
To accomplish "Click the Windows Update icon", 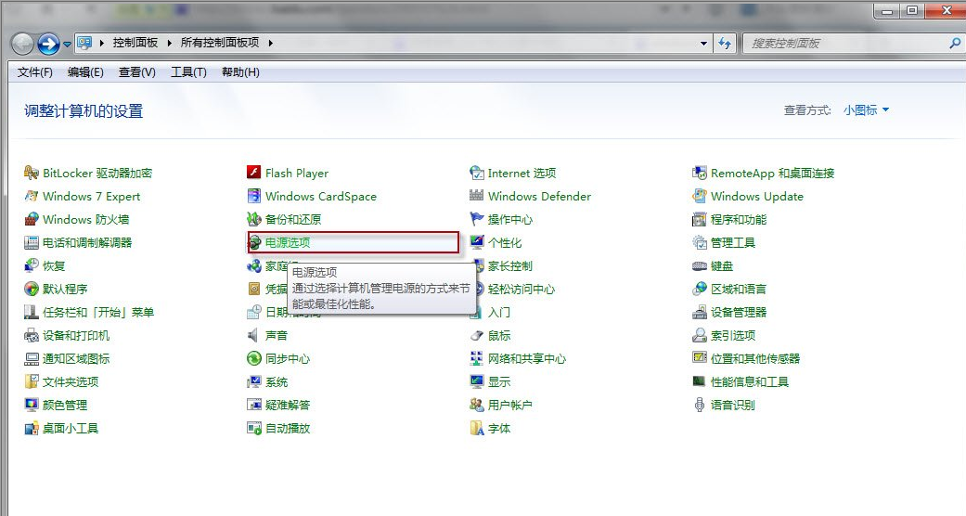I will pos(700,196).
